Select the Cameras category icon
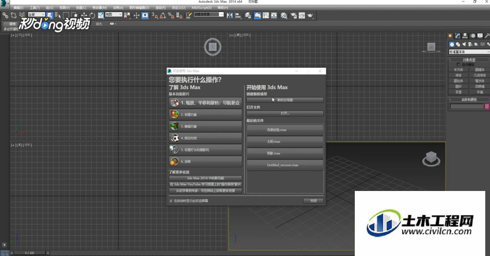This screenshot has width=490, height=256. click(x=470, y=44)
